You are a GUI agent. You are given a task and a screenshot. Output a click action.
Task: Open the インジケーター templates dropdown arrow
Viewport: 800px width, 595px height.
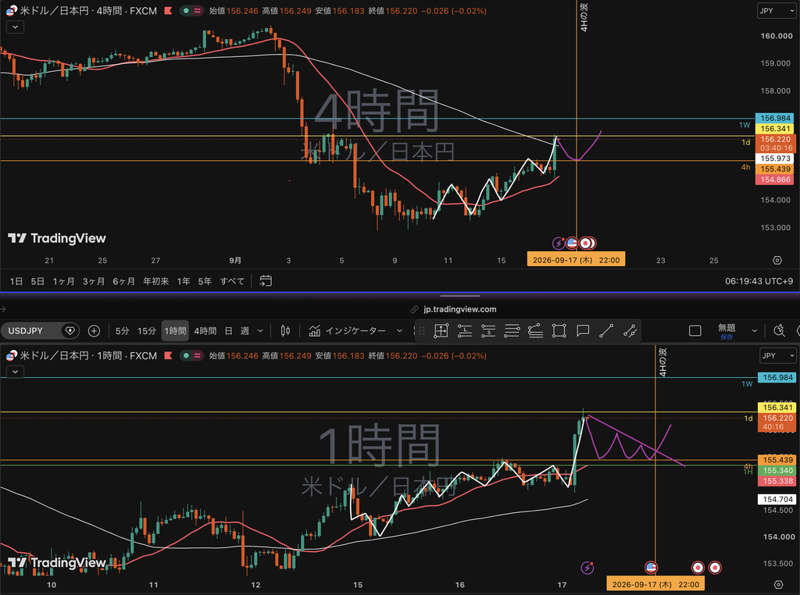399,331
